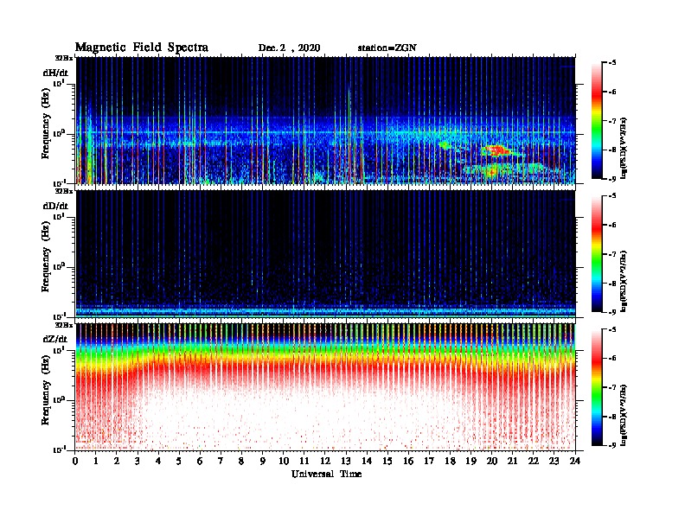
Task: Select the dZ/dt panel label
Action: 55,339
